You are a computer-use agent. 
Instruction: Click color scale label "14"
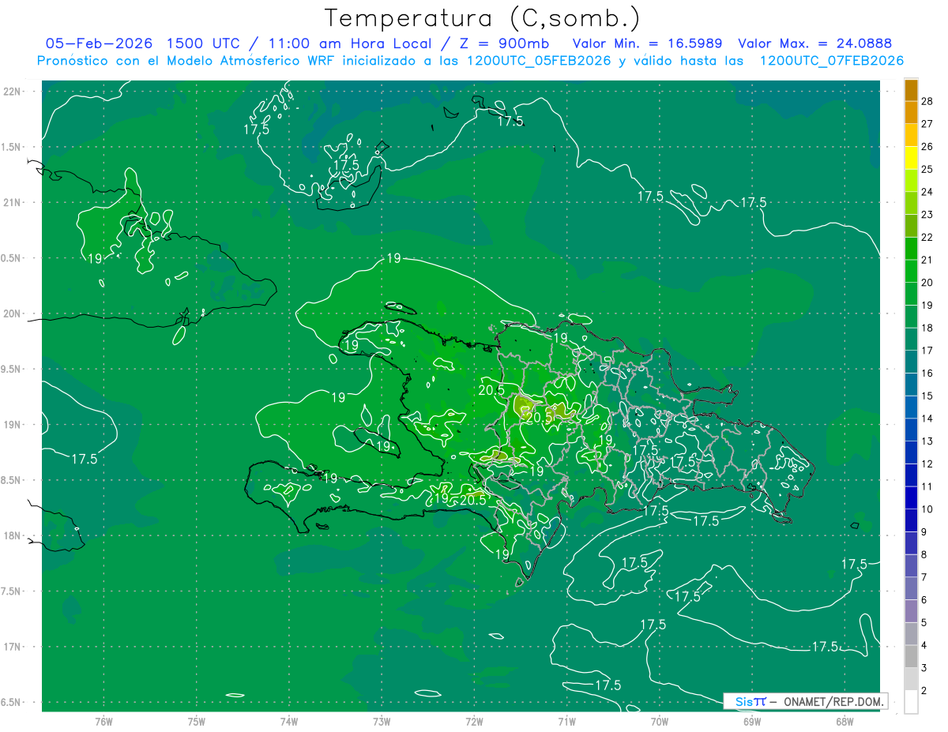point(927,419)
